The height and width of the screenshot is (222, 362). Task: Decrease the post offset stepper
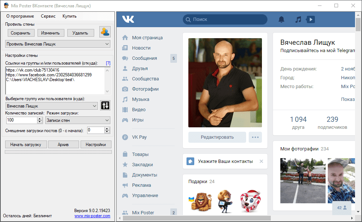tap(107, 132)
